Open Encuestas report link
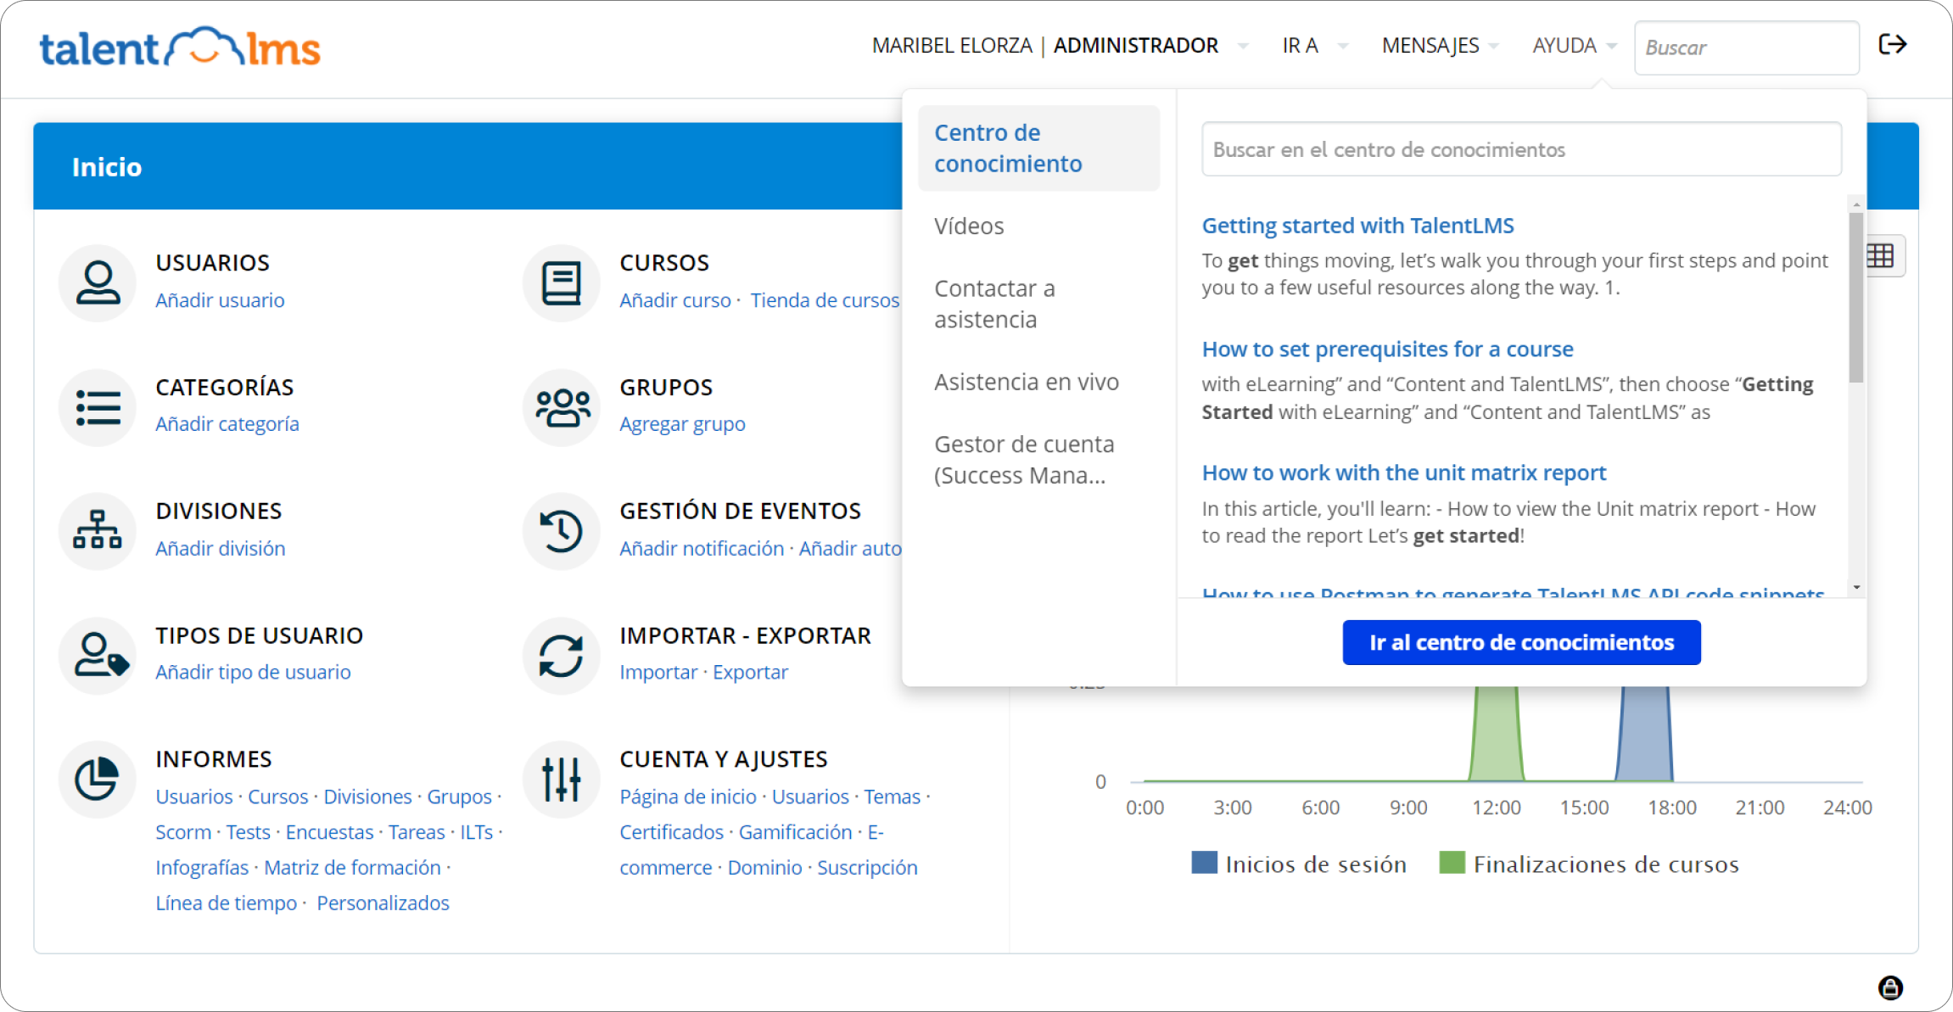The height and width of the screenshot is (1012, 1953). pyautogui.click(x=329, y=831)
